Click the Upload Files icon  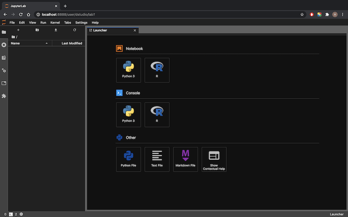[56, 30]
